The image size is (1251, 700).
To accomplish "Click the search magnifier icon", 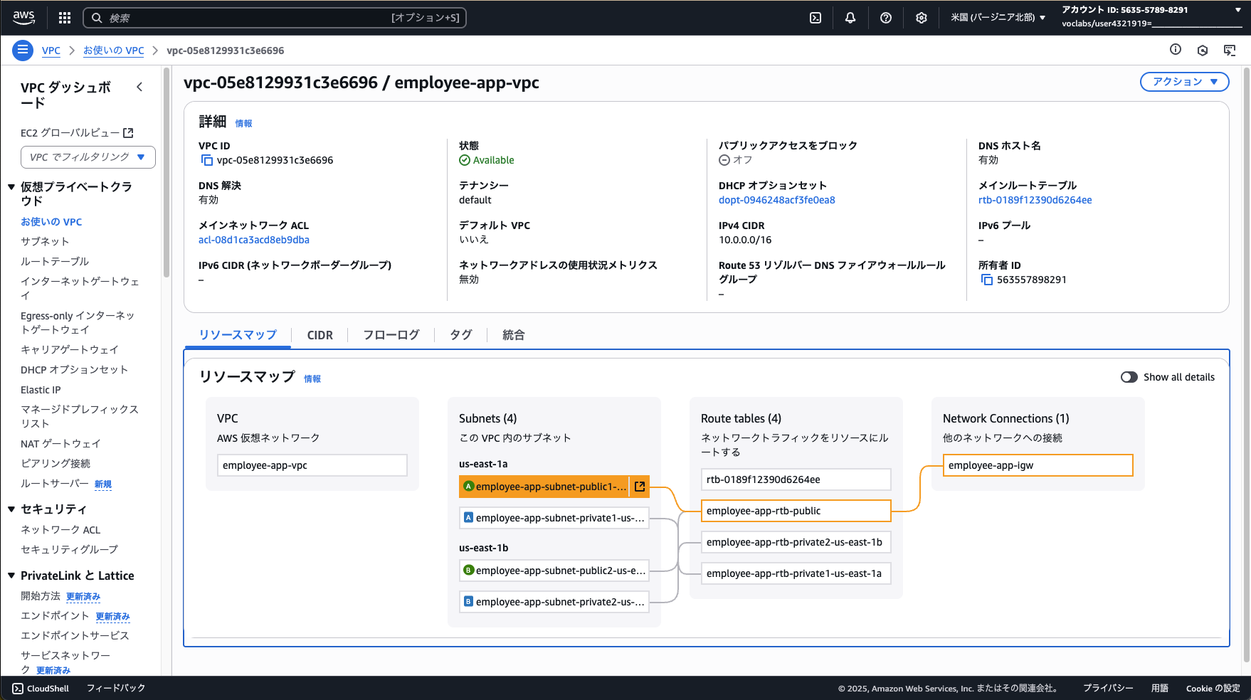I will pyautogui.click(x=97, y=18).
